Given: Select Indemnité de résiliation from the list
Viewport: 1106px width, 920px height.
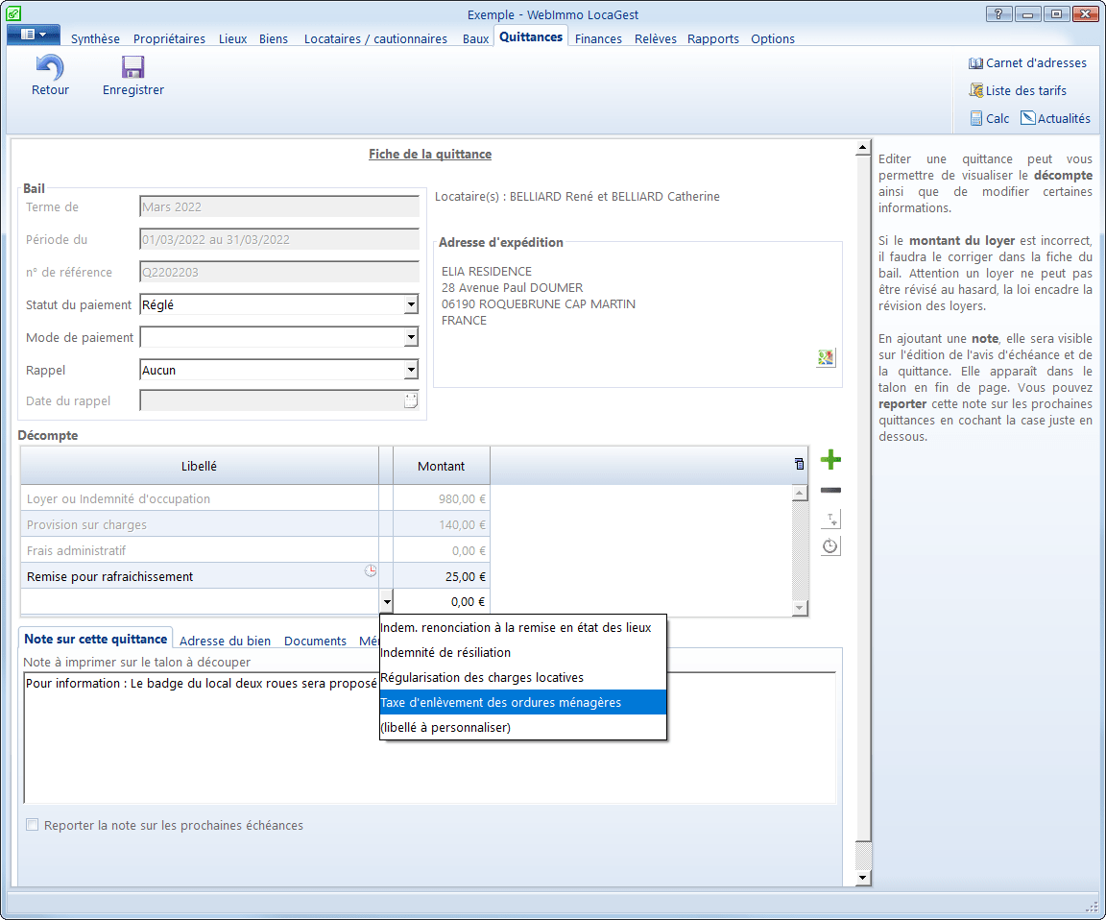Looking at the screenshot, I should click(445, 653).
